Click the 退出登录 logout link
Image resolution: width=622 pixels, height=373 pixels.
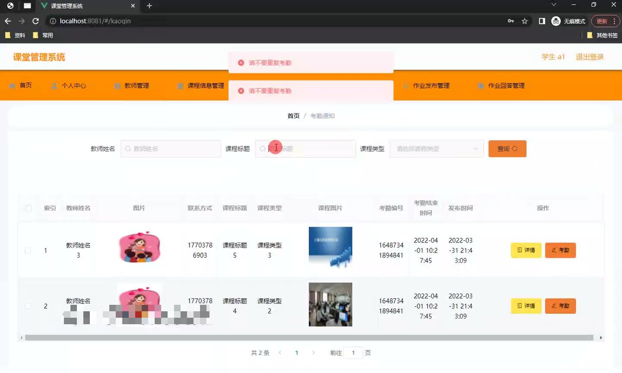pos(589,56)
